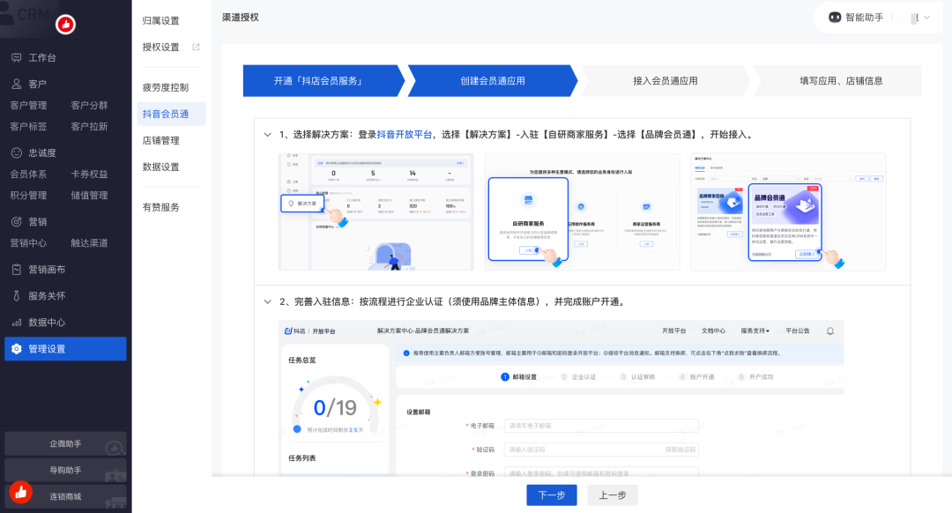Select 抖音会员通 submenu item
952x513 pixels.
click(x=171, y=114)
